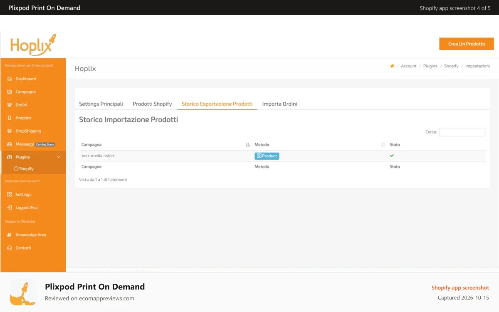The image size is (499, 312).
Task: Click the Hoplix page title
Action: click(x=85, y=69)
